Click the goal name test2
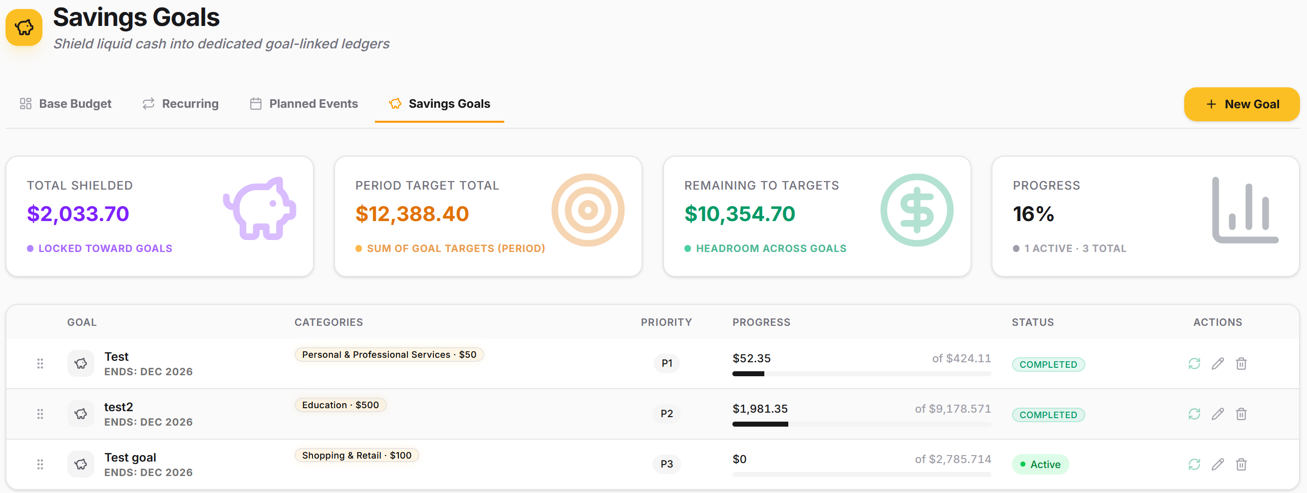 point(118,407)
